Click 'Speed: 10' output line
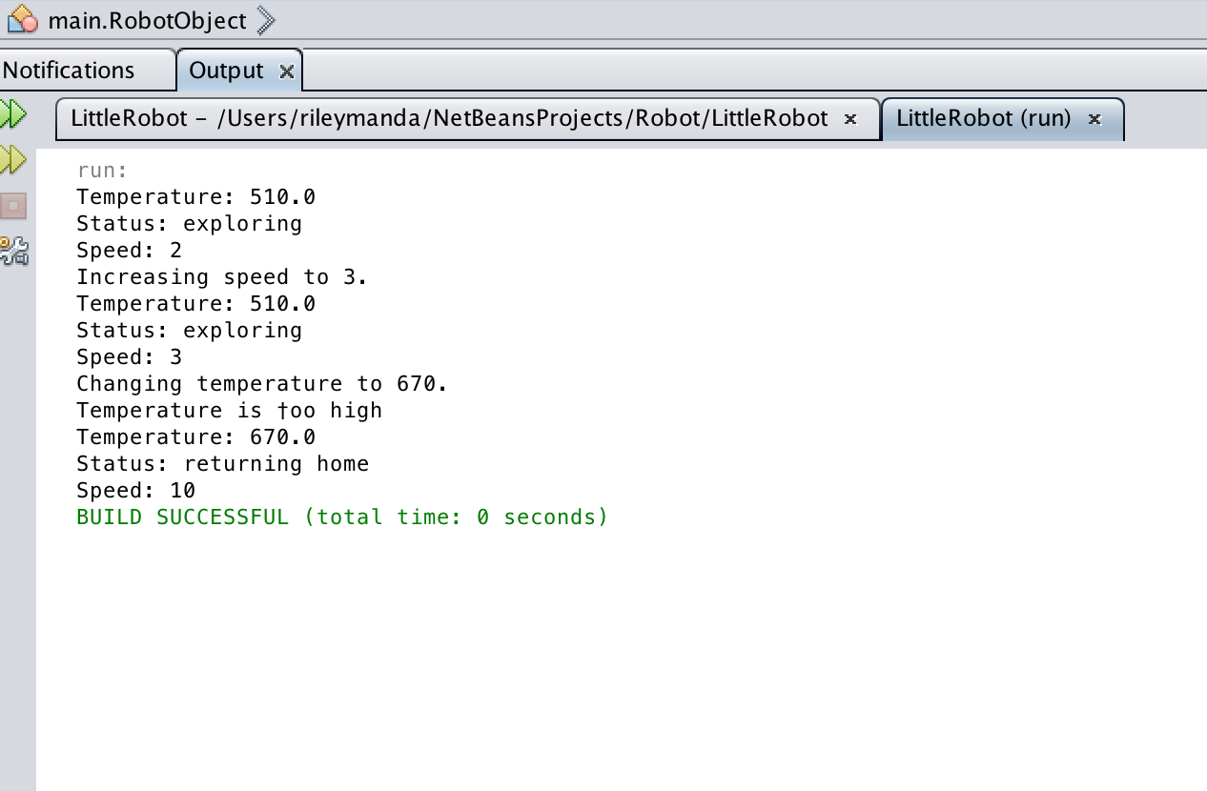 135,491
